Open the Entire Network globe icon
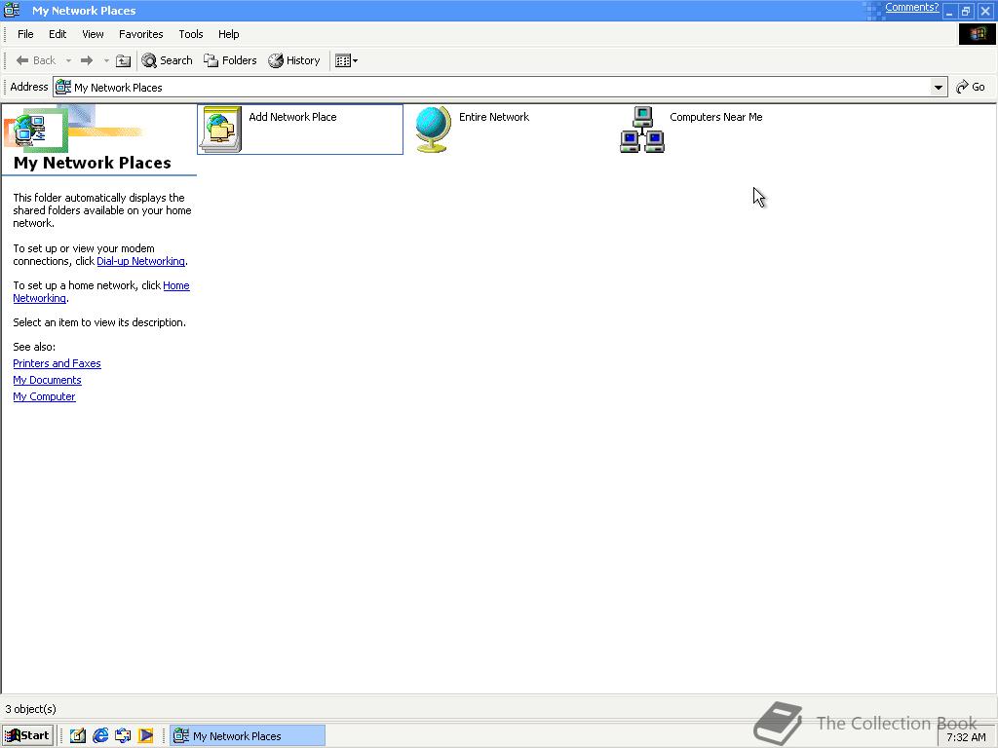This screenshot has height=748, width=998. tap(433, 130)
